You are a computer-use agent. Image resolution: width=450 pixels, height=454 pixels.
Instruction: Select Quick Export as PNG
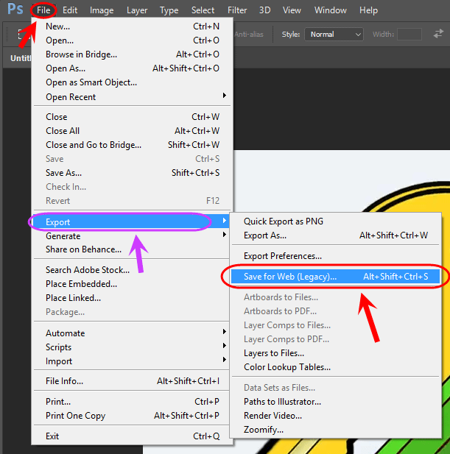[336, 221]
